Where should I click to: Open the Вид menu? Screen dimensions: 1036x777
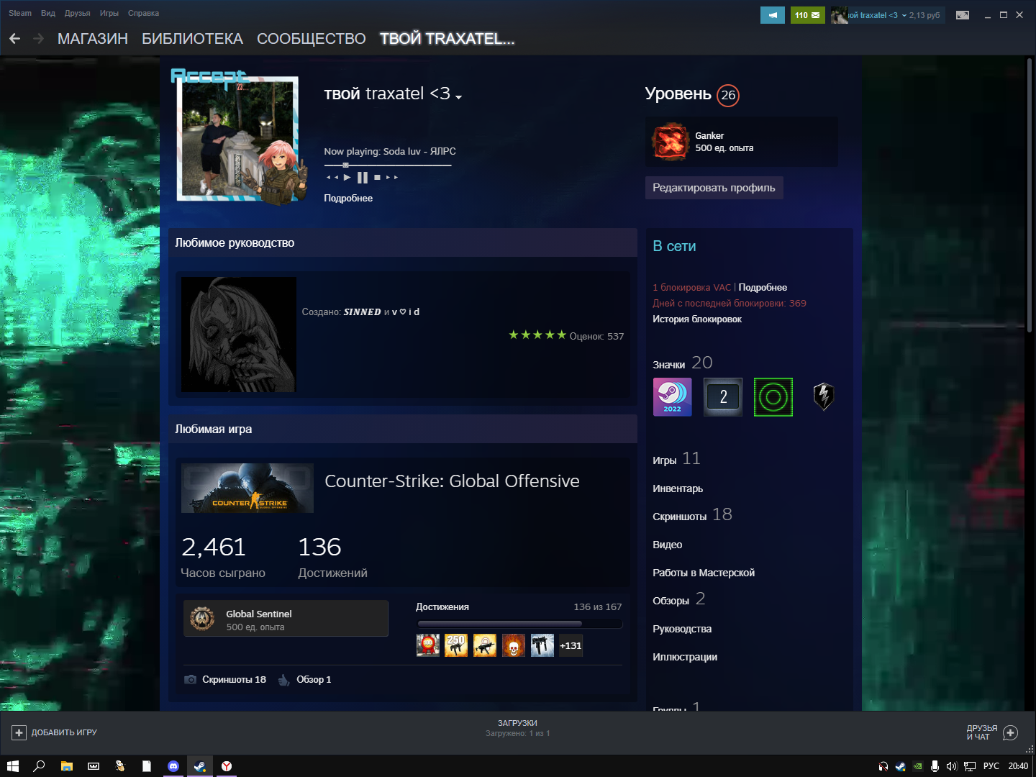pos(48,13)
